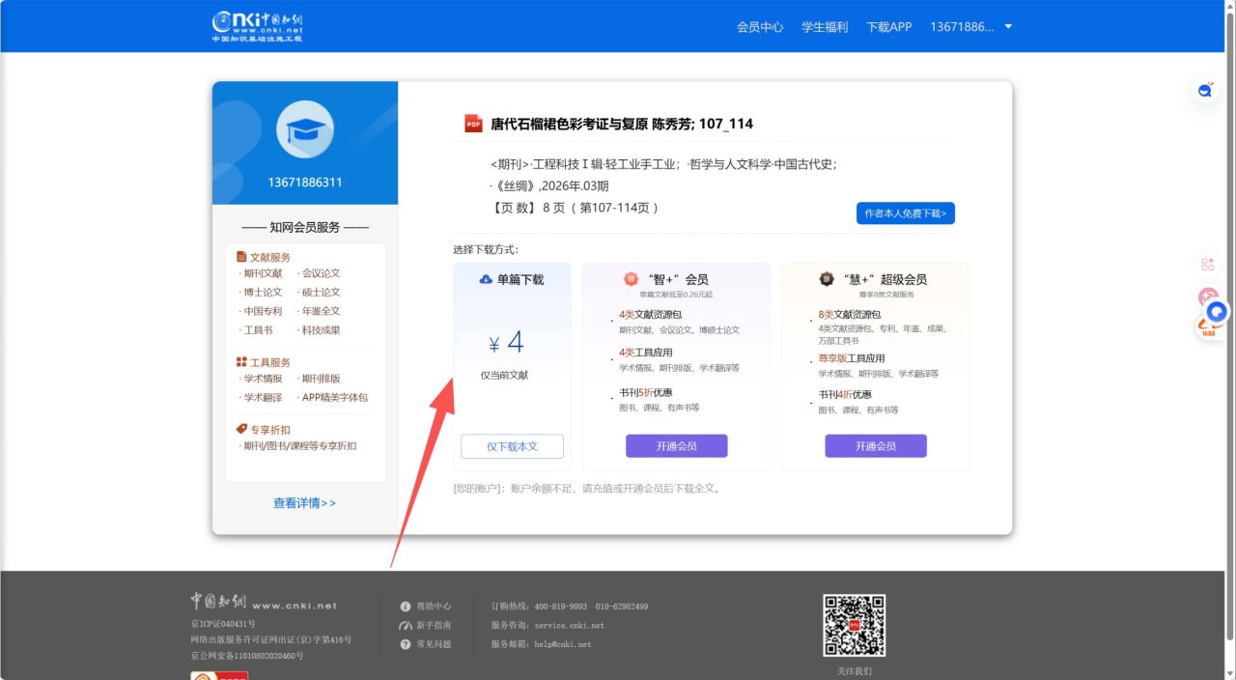The image size is (1236, 680).
Task: Open 博士论文 in sidebar services
Action: click(263, 292)
